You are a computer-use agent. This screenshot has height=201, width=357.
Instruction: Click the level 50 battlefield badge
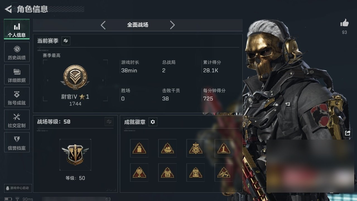(75, 155)
